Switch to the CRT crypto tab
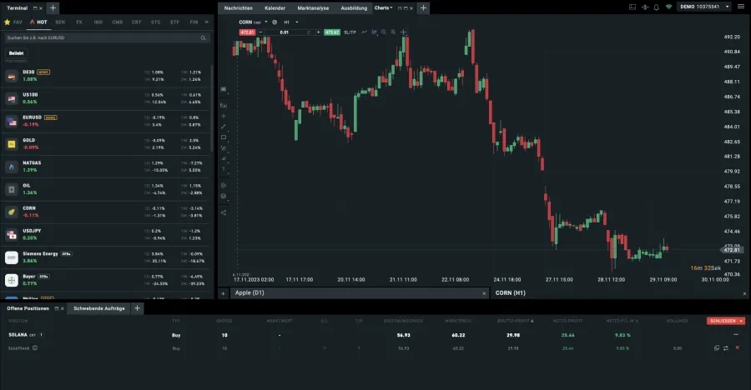Image resolution: width=751 pixels, height=390 pixels. 137,22
